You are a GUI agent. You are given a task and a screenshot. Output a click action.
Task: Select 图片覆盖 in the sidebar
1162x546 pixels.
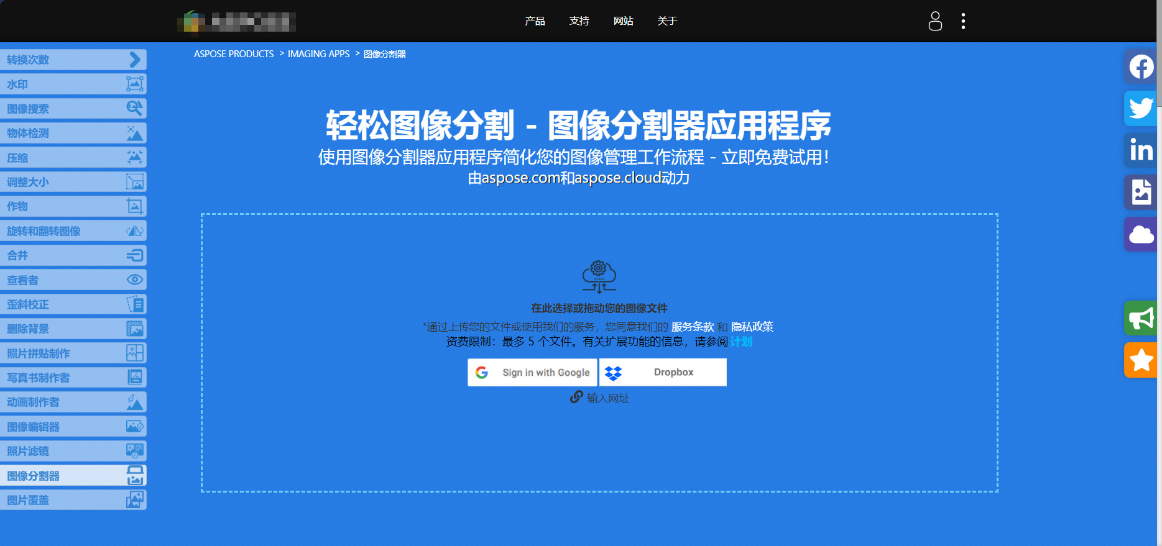pos(73,499)
